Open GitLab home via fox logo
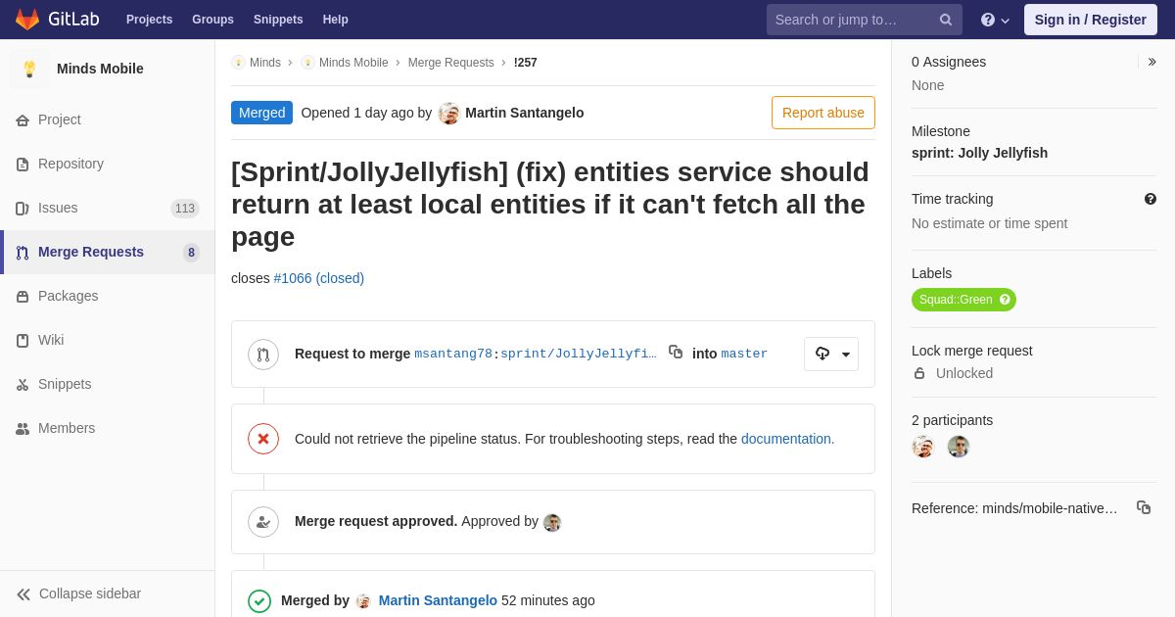This screenshot has width=1175, height=617. tap(27, 20)
